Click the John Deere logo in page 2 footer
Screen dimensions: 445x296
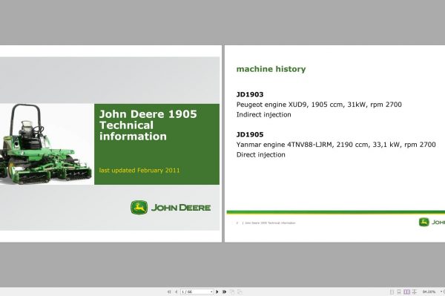click(432, 222)
